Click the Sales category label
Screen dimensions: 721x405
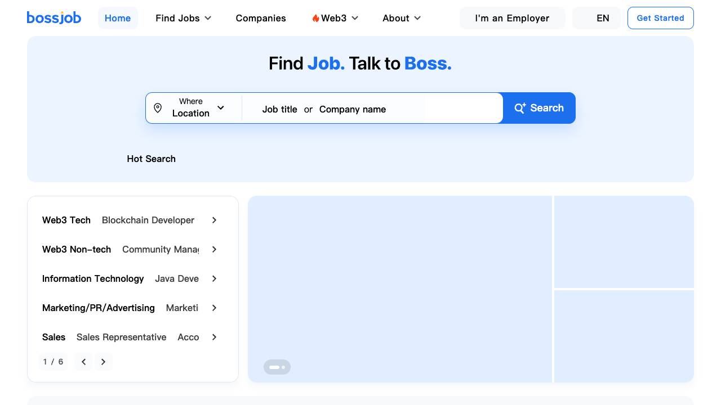click(54, 337)
